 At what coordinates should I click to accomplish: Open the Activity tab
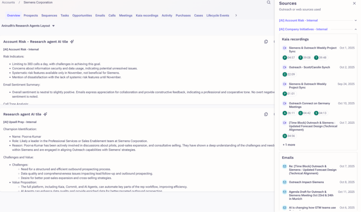pyautogui.click(x=167, y=16)
